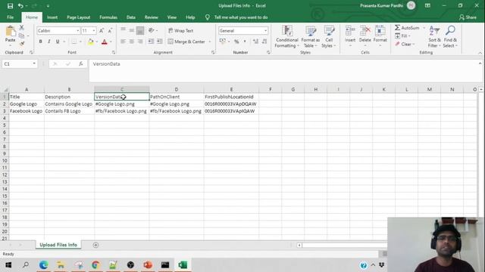Apply the red font color A
485x272 pixels.
(105, 42)
